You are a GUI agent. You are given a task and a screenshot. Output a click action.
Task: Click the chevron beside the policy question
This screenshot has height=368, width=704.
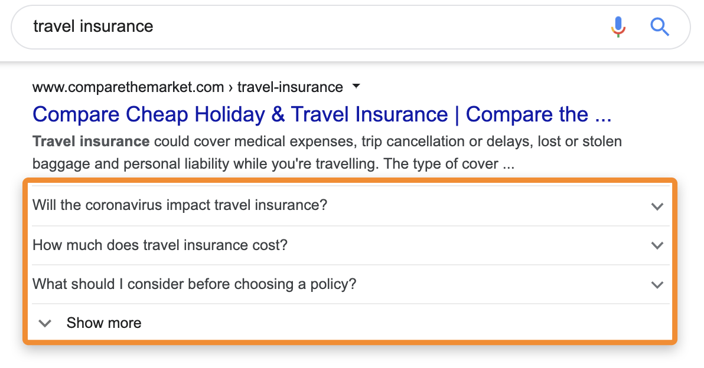coord(657,284)
